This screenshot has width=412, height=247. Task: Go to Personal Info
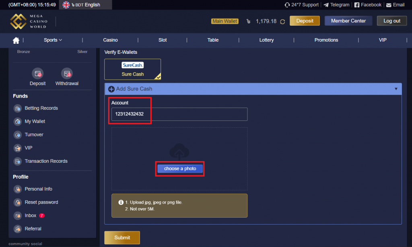(x=38, y=189)
